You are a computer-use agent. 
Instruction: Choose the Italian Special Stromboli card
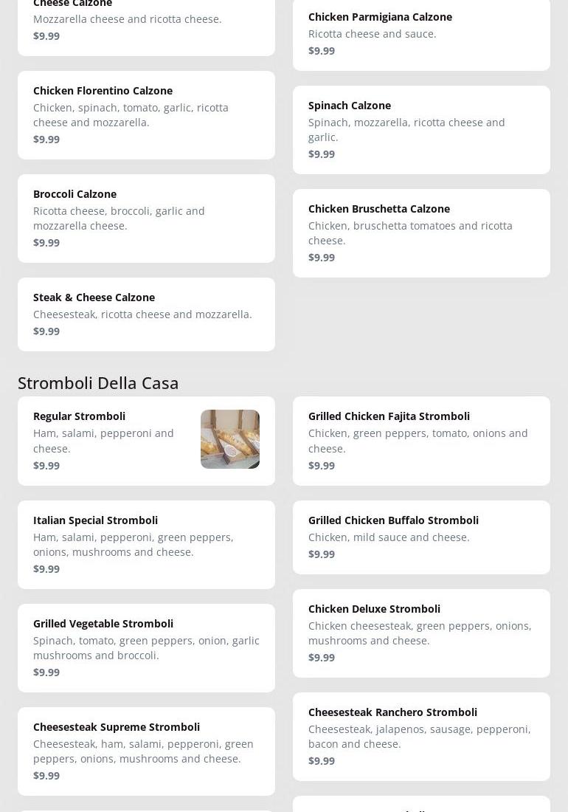pyautogui.click(x=146, y=544)
